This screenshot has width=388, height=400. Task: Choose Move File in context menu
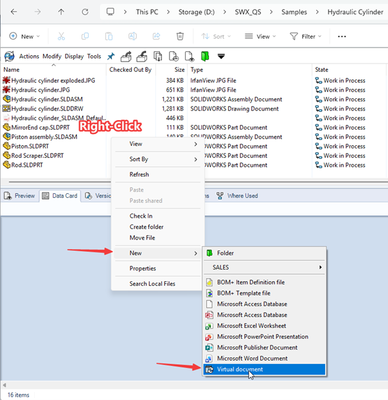tap(158, 238)
